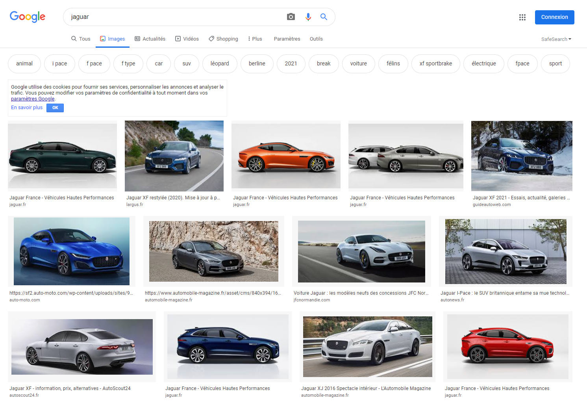The image size is (587, 405).
Task: Select the Images tab
Action: pos(113,39)
